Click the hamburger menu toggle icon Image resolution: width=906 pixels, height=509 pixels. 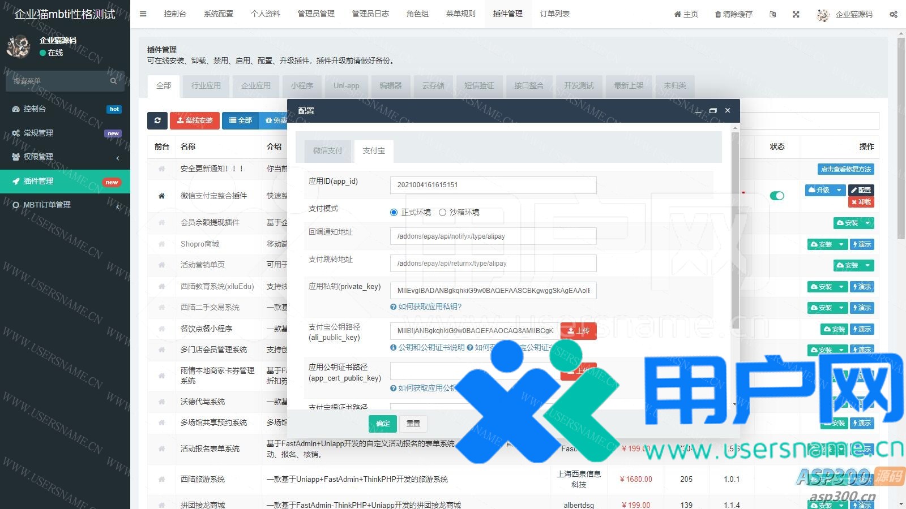click(x=143, y=14)
